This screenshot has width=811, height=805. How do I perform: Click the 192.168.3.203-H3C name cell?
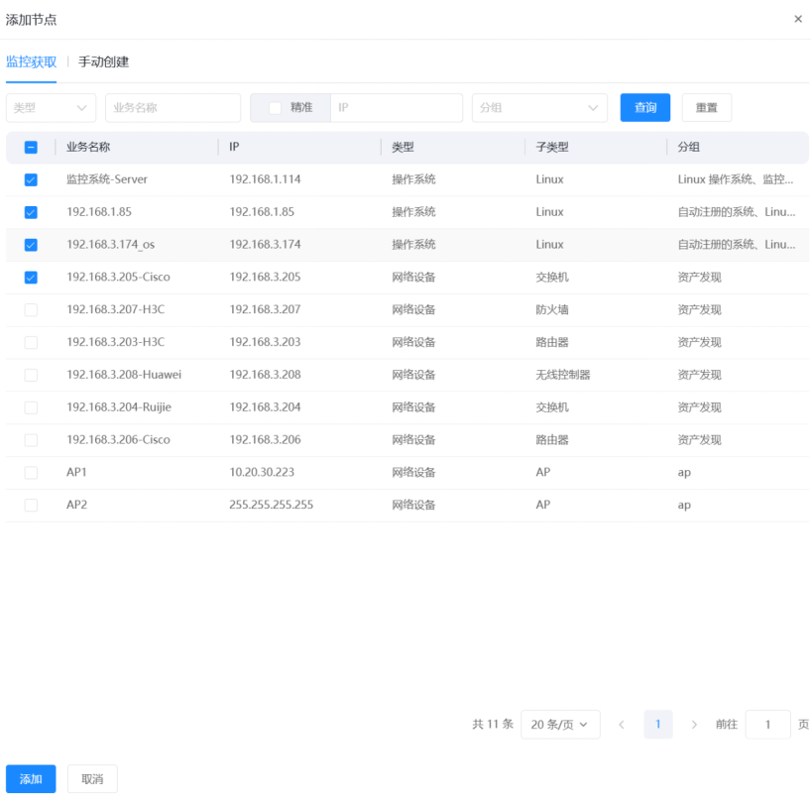116,342
